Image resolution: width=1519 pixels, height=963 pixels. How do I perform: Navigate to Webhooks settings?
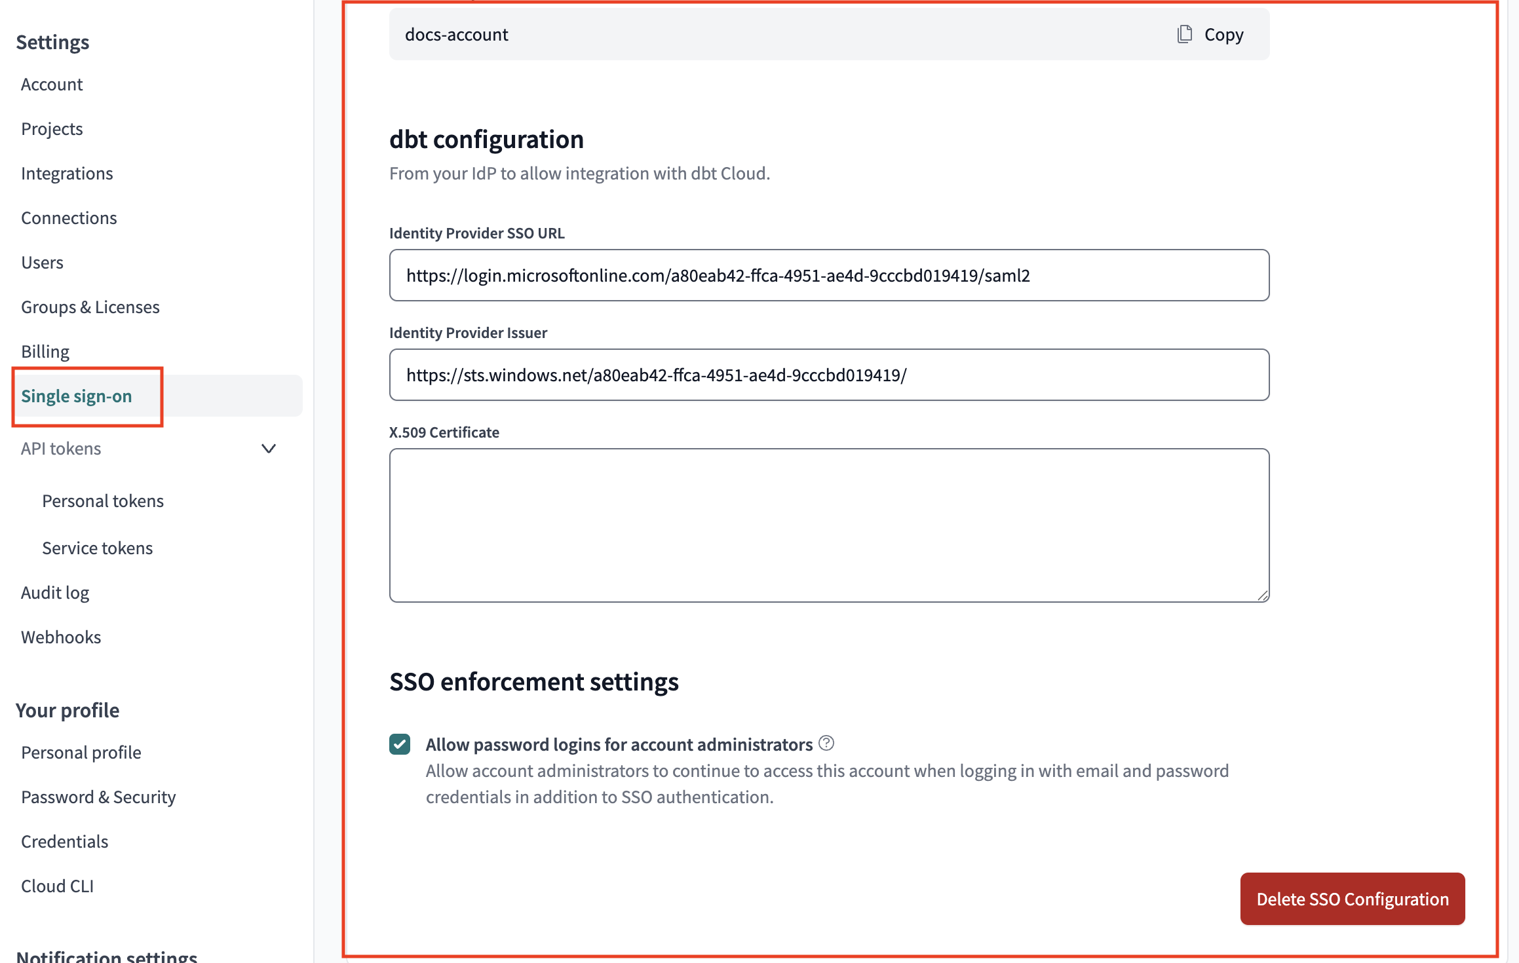tap(61, 636)
